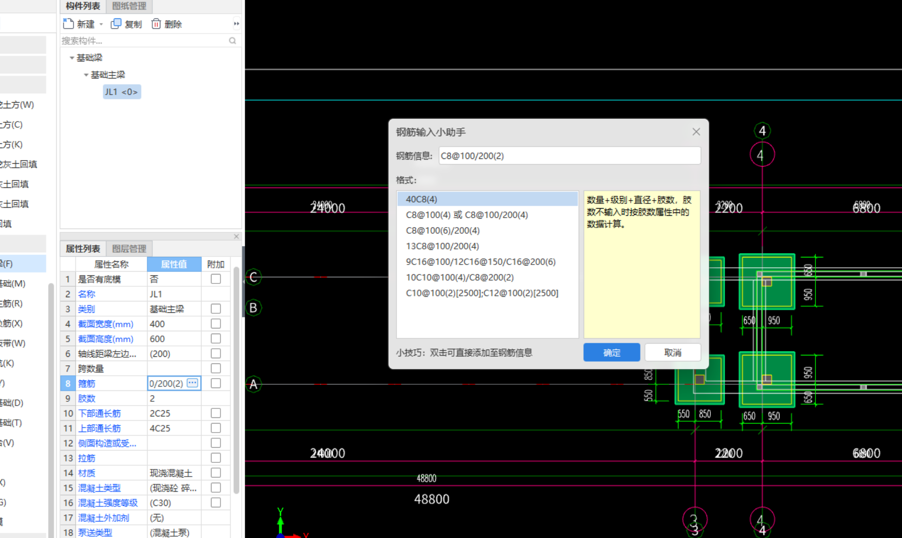Viewport: 902px width, 538px height.
Task: Click the search magnifier in component search
Action: click(232, 41)
